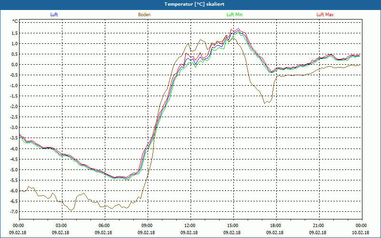Click the -4,0 y-axis value
The image size is (381, 238).
pos(14,149)
